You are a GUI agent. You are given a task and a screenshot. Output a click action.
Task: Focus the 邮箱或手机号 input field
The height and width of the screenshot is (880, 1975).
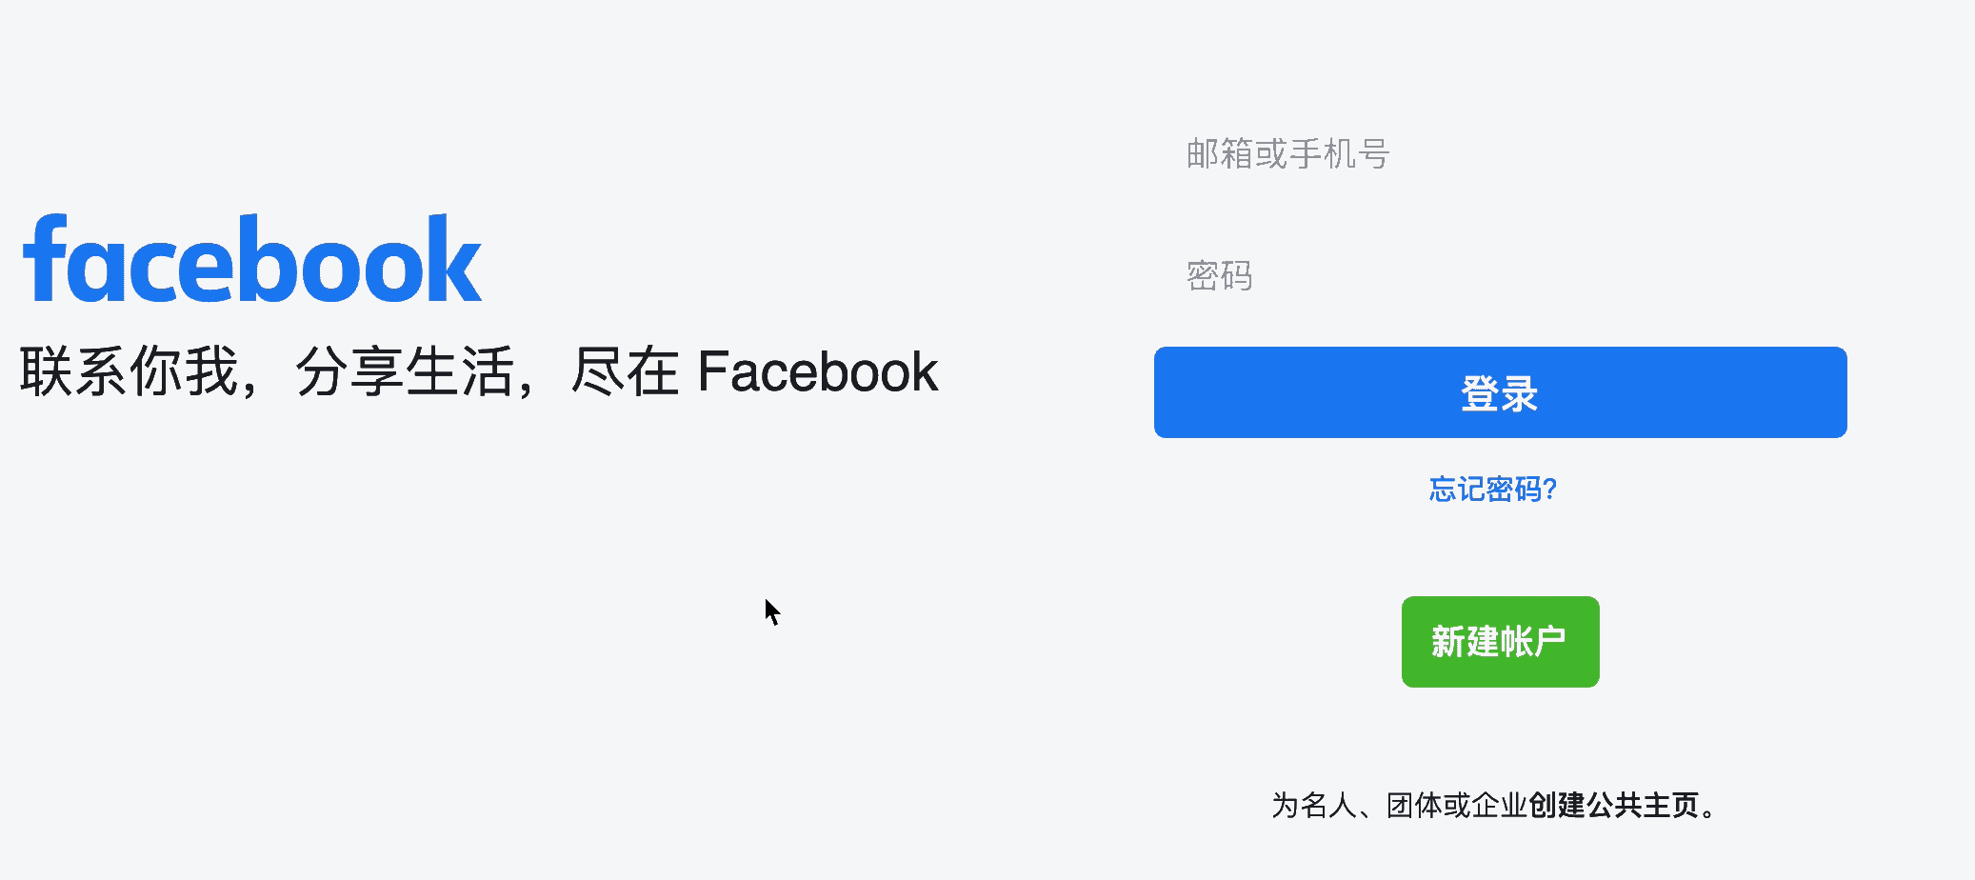pos(1500,153)
